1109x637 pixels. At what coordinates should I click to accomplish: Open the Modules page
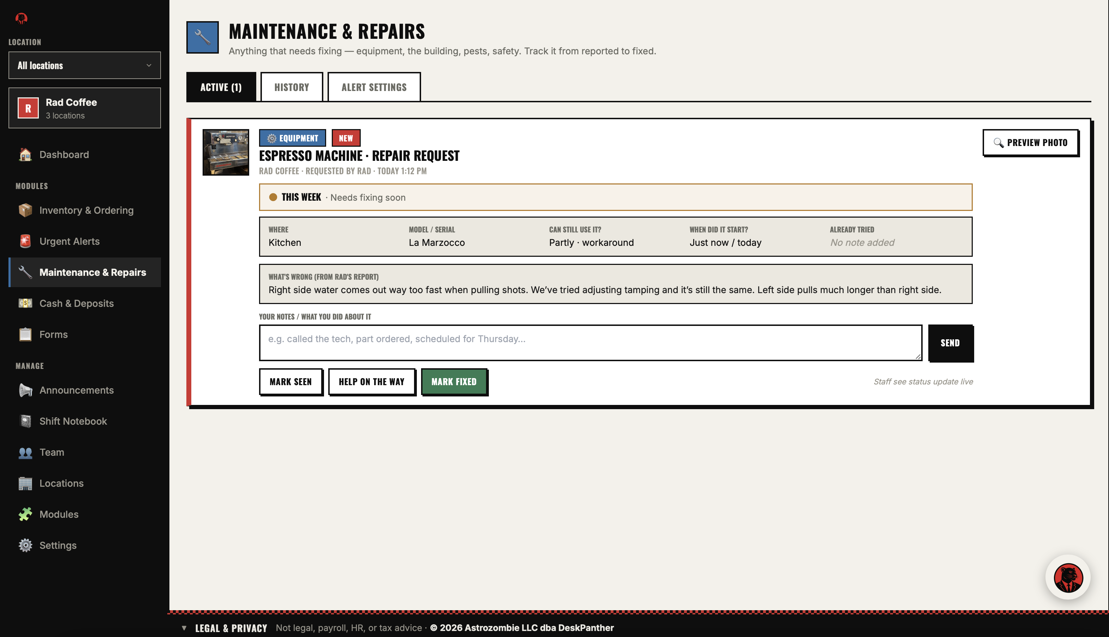(x=84, y=515)
